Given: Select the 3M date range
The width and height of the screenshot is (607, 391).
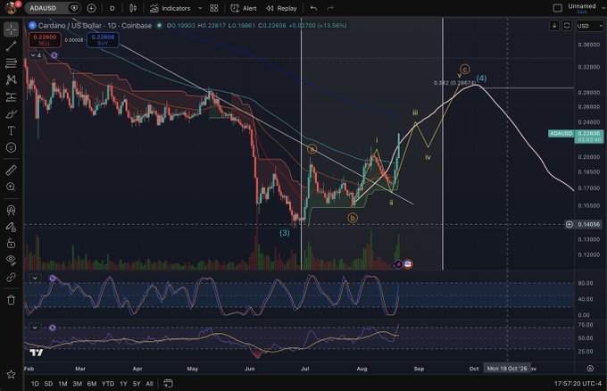Looking at the screenshot, I should 77,384.
